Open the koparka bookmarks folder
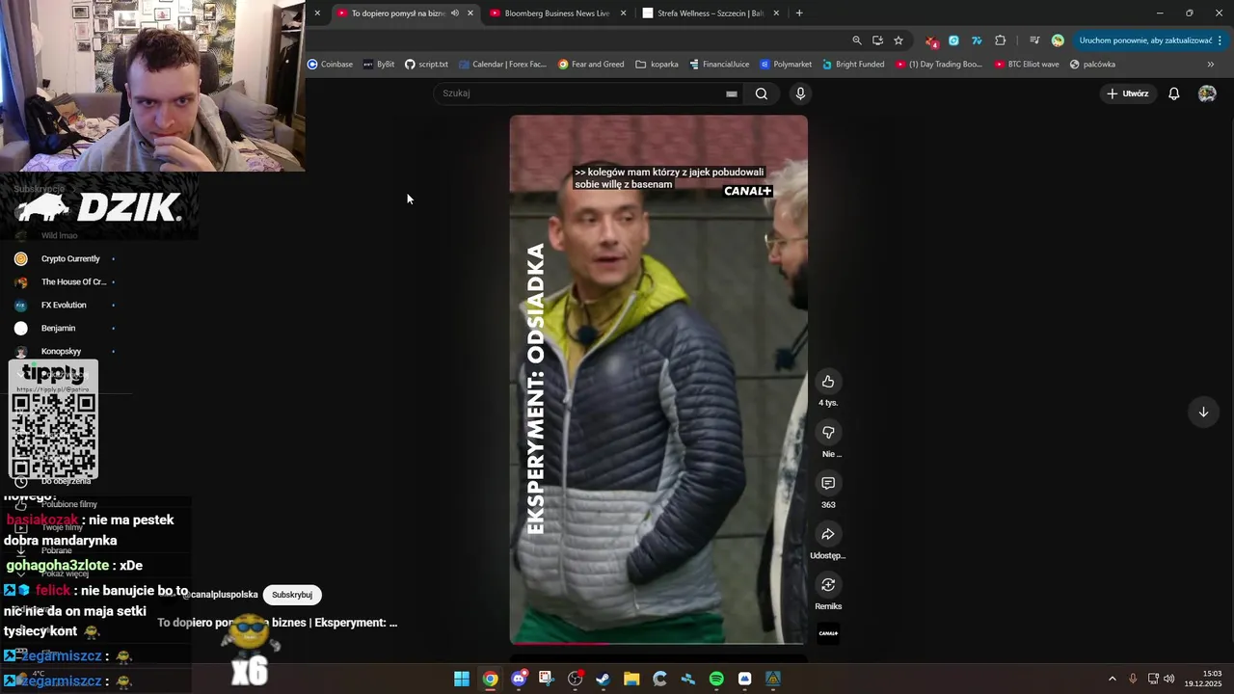The height and width of the screenshot is (694, 1234). click(x=657, y=65)
